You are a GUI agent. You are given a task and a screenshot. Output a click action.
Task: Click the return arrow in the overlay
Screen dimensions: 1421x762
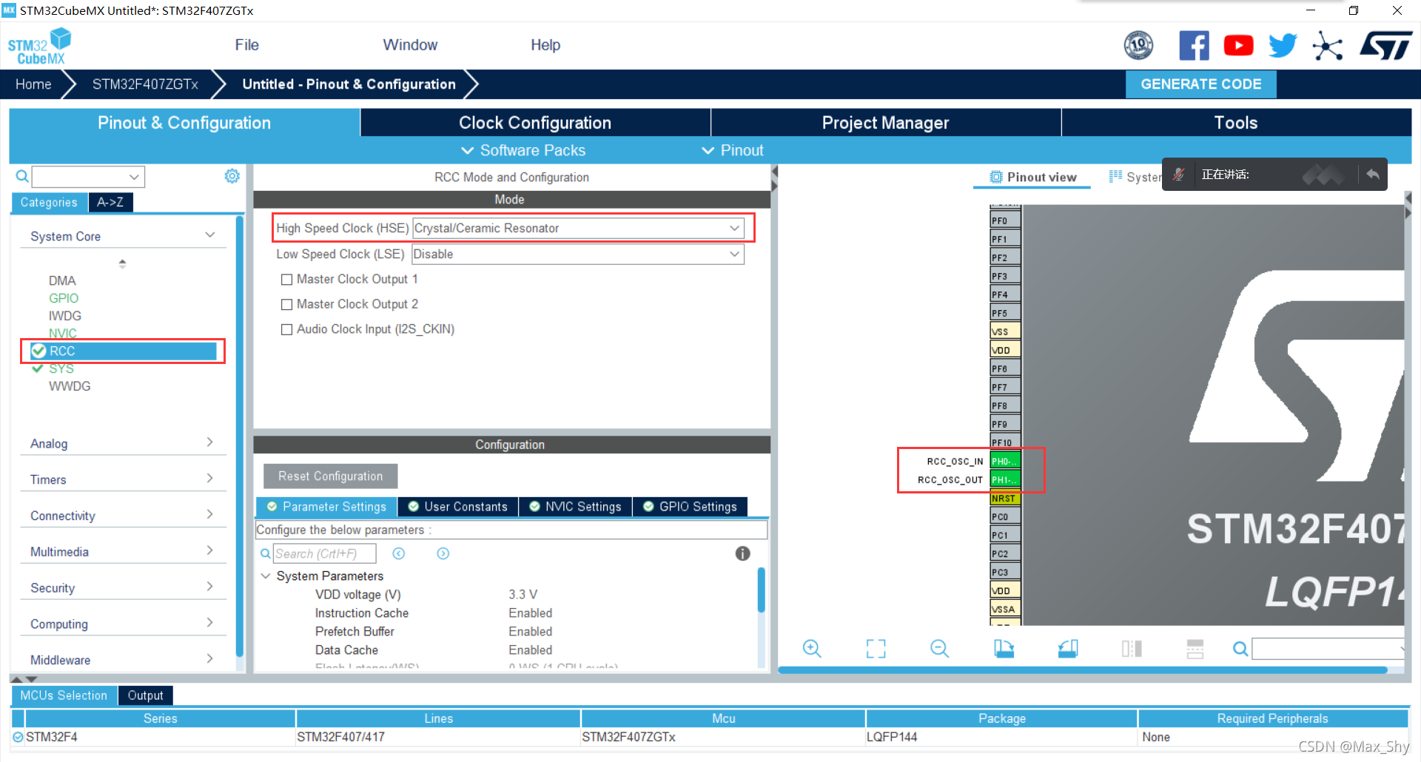(x=1373, y=175)
